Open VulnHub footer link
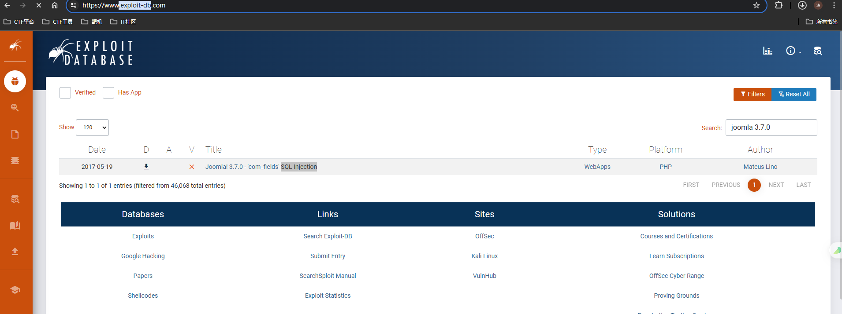 coord(484,276)
